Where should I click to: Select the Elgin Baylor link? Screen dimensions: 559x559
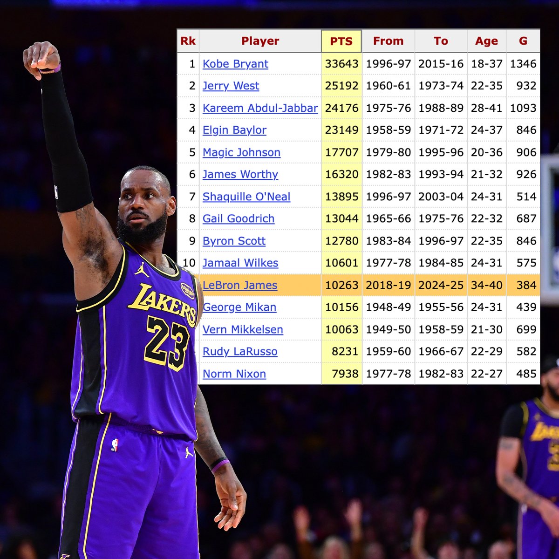234,130
